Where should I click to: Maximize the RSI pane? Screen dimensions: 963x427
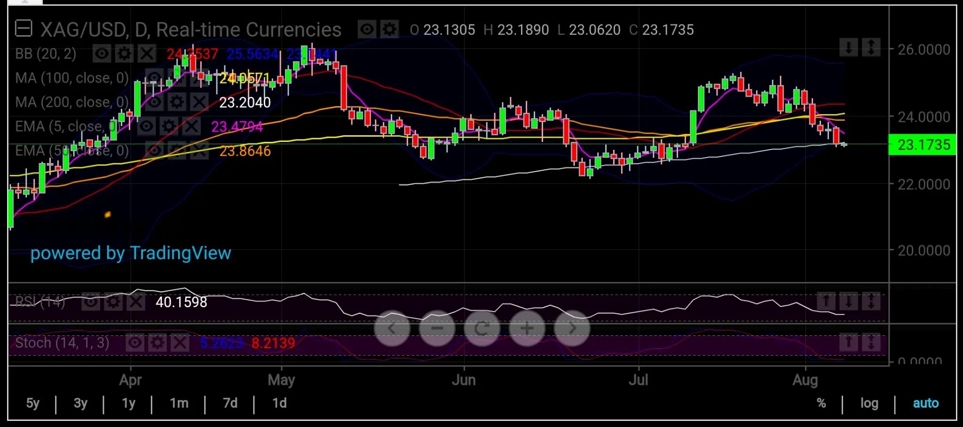[x=871, y=301]
